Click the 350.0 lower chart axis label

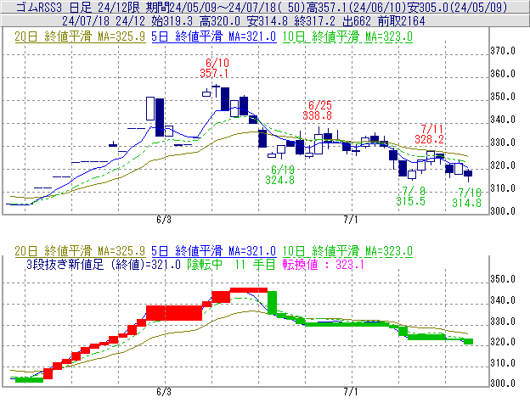coord(503,279)
